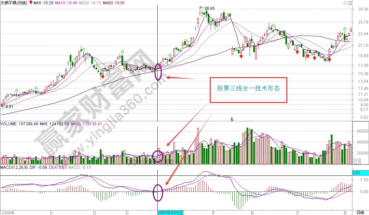Select the green down arrow marker on left chart area
The width and height of the screenshot is (369, 215).
coord(16,90)
